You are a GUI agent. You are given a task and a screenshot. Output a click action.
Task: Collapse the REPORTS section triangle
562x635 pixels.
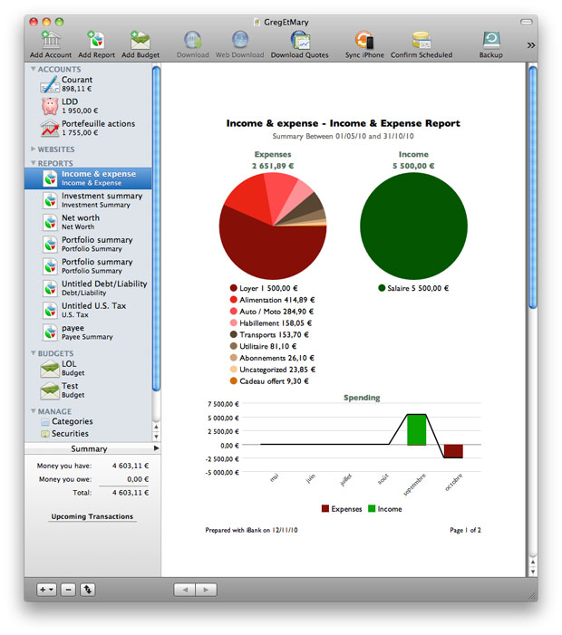click(34, 163)
